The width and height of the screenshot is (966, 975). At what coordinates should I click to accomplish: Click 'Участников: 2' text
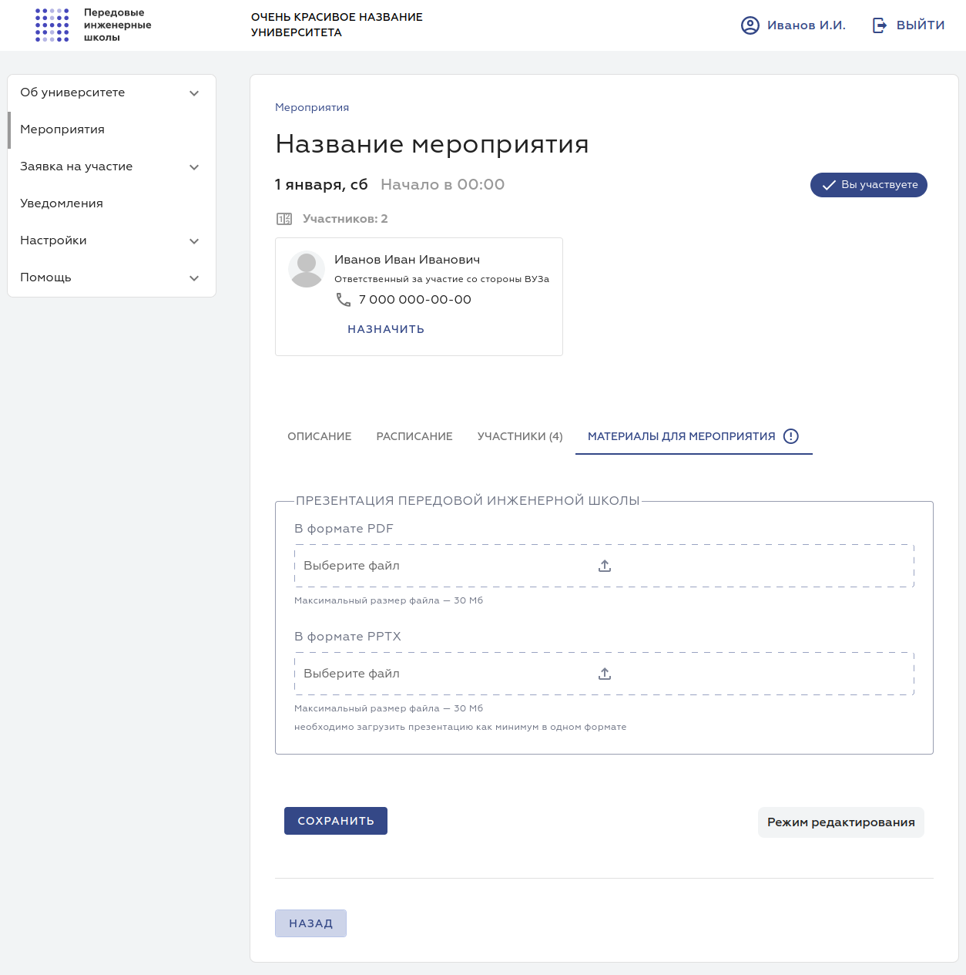pyautogui.click(x=345, y=219)
